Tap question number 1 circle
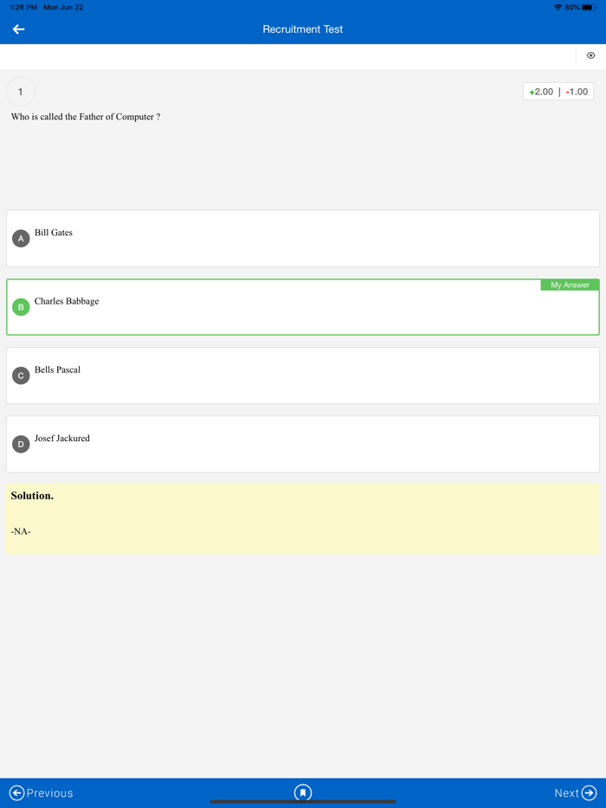Screen dimensions: 606x808 [21, 92]
